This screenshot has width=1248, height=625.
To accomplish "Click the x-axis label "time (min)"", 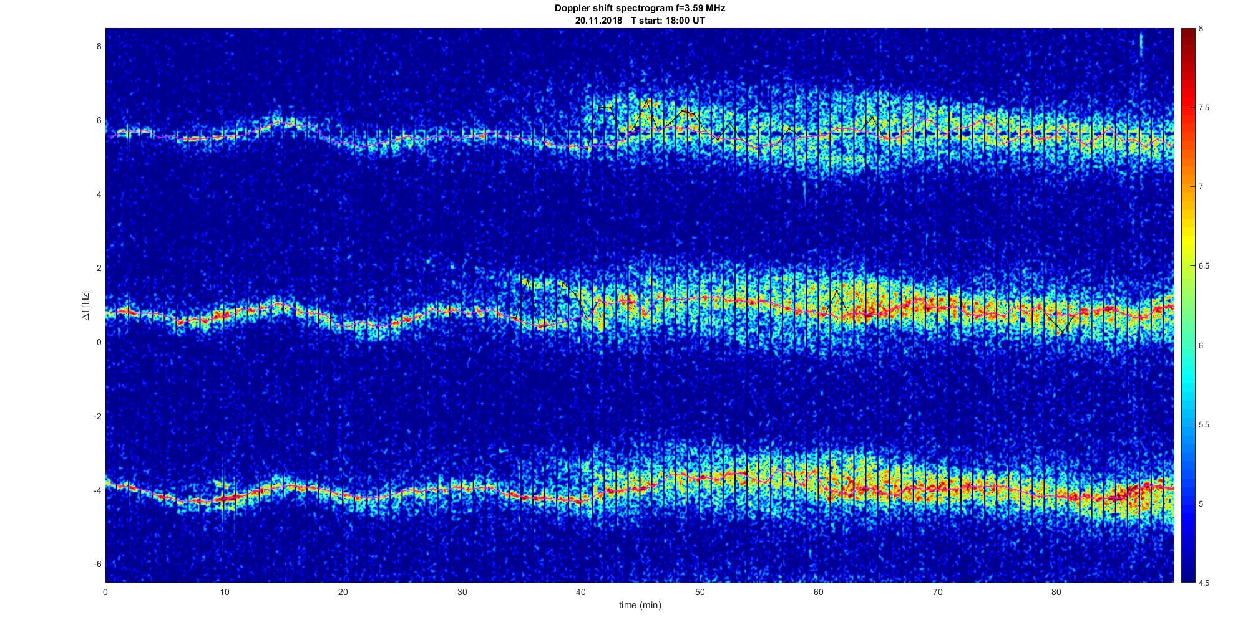I will tap(640, 605).
